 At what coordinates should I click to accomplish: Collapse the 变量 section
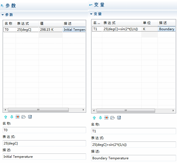click(91, 14)
